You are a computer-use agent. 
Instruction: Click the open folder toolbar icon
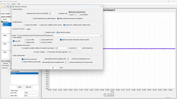pos(3,7)
